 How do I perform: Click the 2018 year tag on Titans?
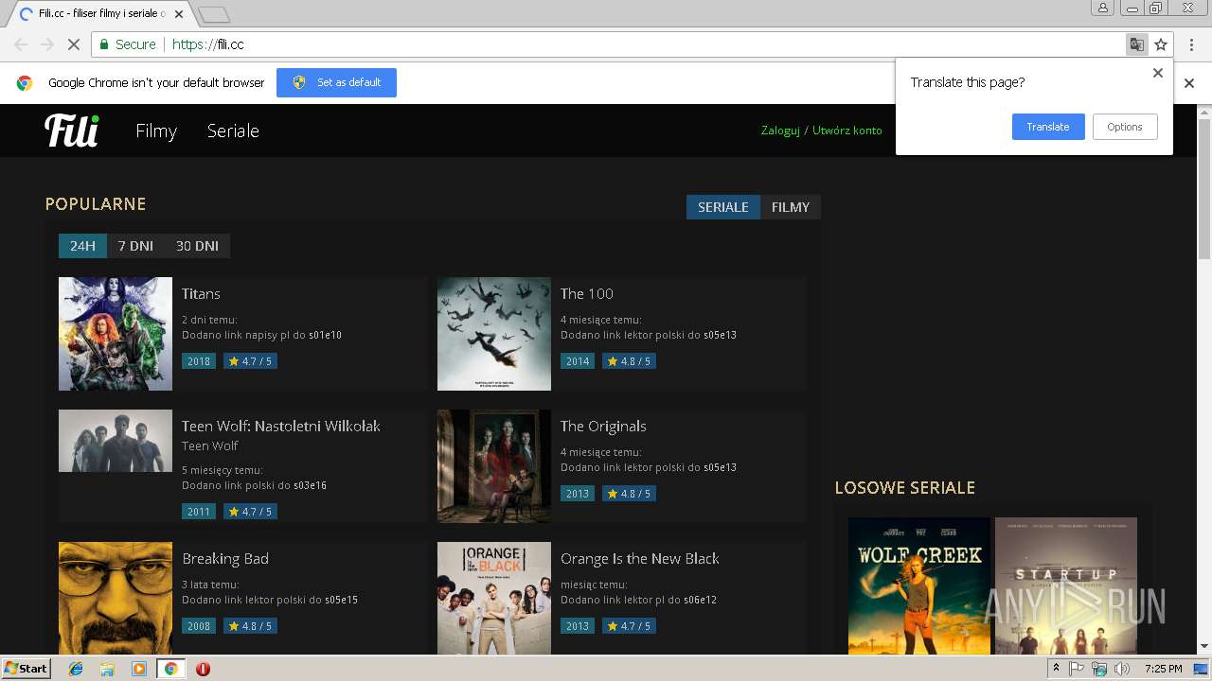pos(199,361)
